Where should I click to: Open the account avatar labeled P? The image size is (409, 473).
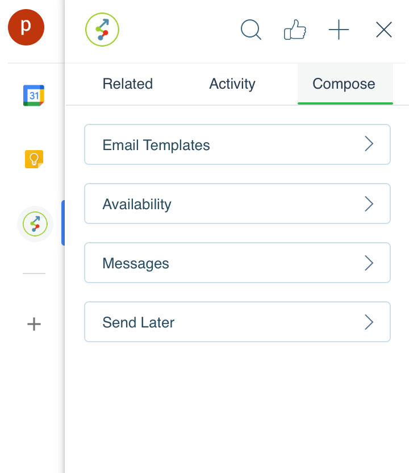(26, 27)
